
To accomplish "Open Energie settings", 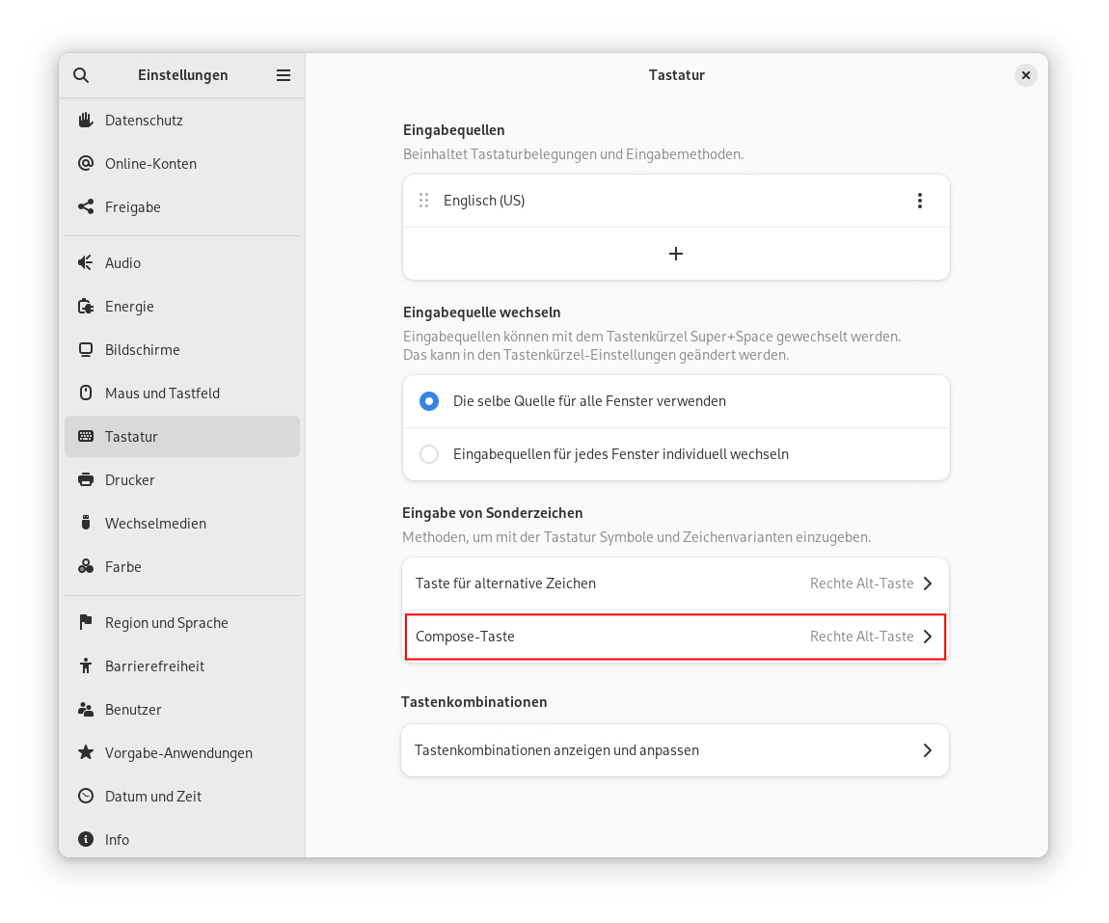I will (182, 307).
